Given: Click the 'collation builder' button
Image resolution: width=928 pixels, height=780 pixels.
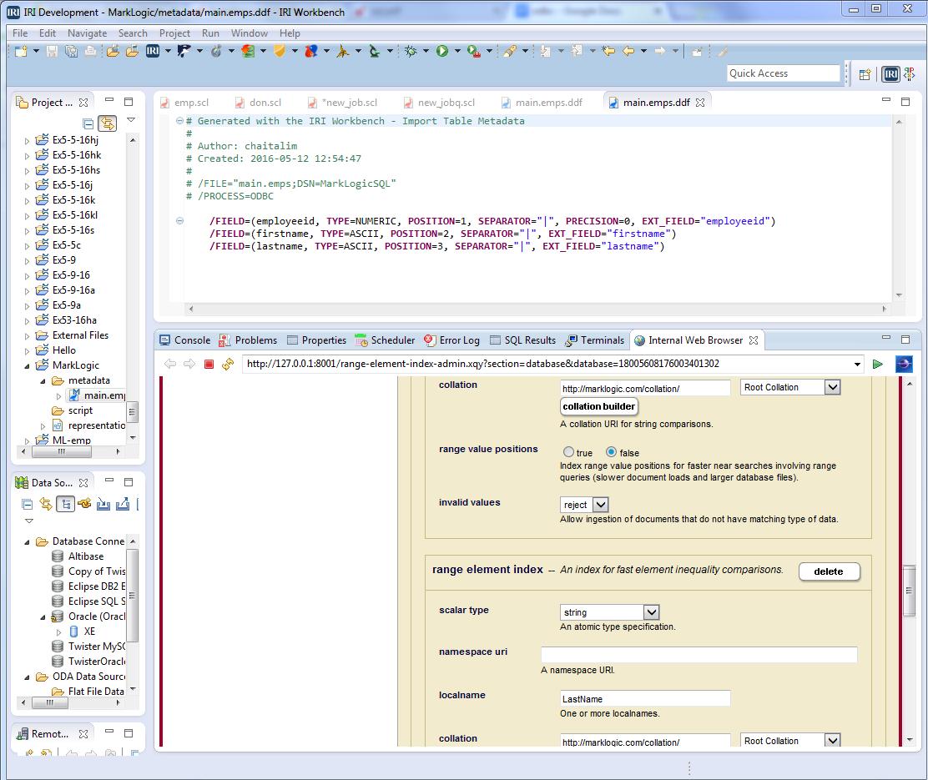Looking at the screenshot, I should pyautogui.click(x=598, y=406).
